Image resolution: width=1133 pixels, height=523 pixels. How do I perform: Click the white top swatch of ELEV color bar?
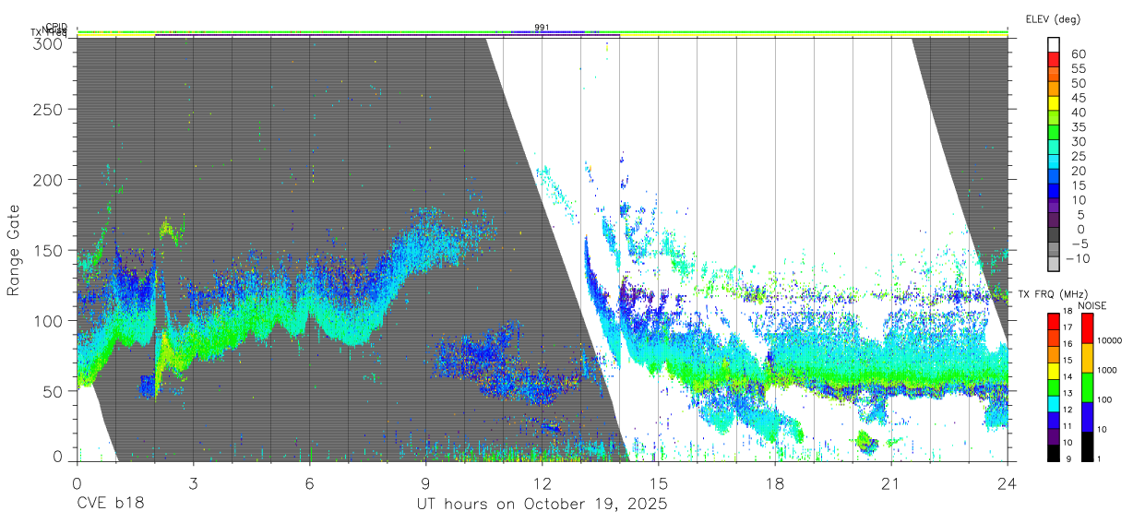click(1054, 44)
